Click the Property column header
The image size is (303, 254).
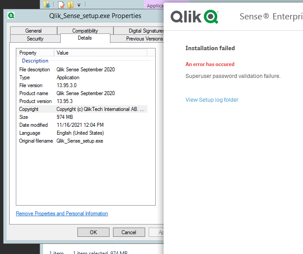click(x=35, y=53)
